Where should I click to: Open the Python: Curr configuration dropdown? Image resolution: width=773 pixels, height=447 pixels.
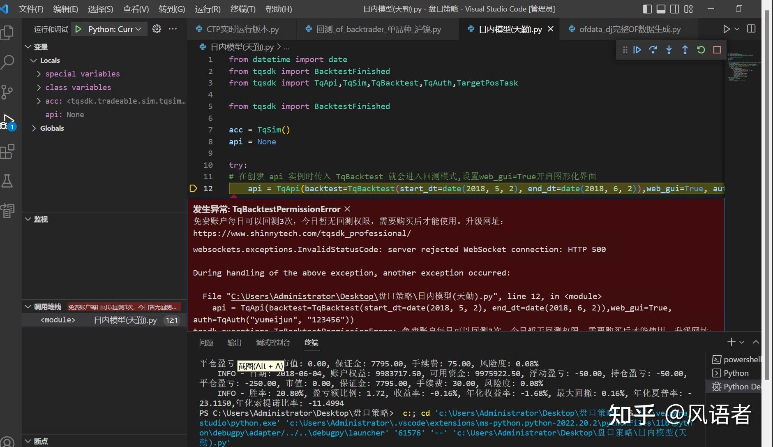point(115,29)
